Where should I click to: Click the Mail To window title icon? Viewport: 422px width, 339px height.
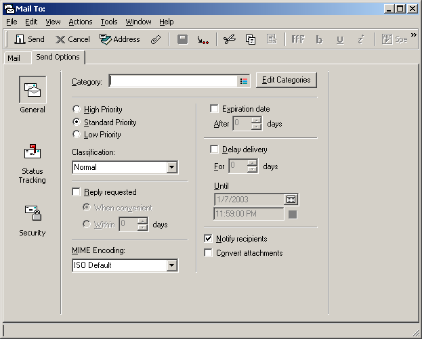click(9, 9)
